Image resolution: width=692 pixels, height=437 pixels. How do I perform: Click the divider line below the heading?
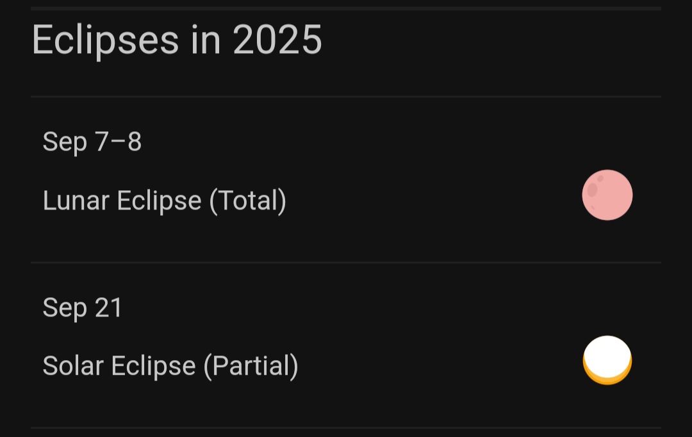(x=346, y=96)
